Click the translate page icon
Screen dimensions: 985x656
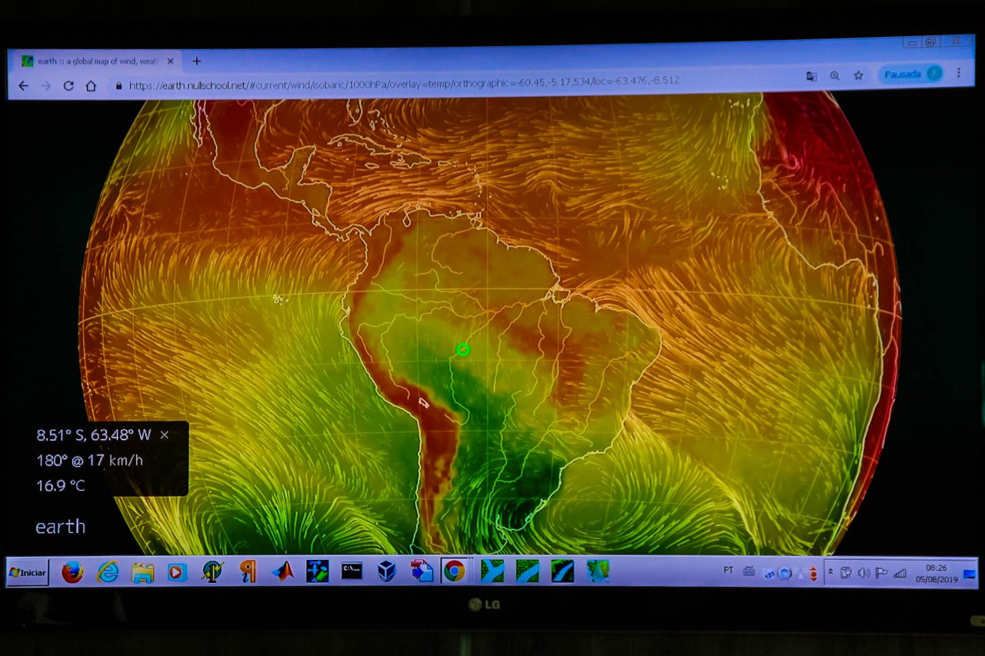click(811, 76)
